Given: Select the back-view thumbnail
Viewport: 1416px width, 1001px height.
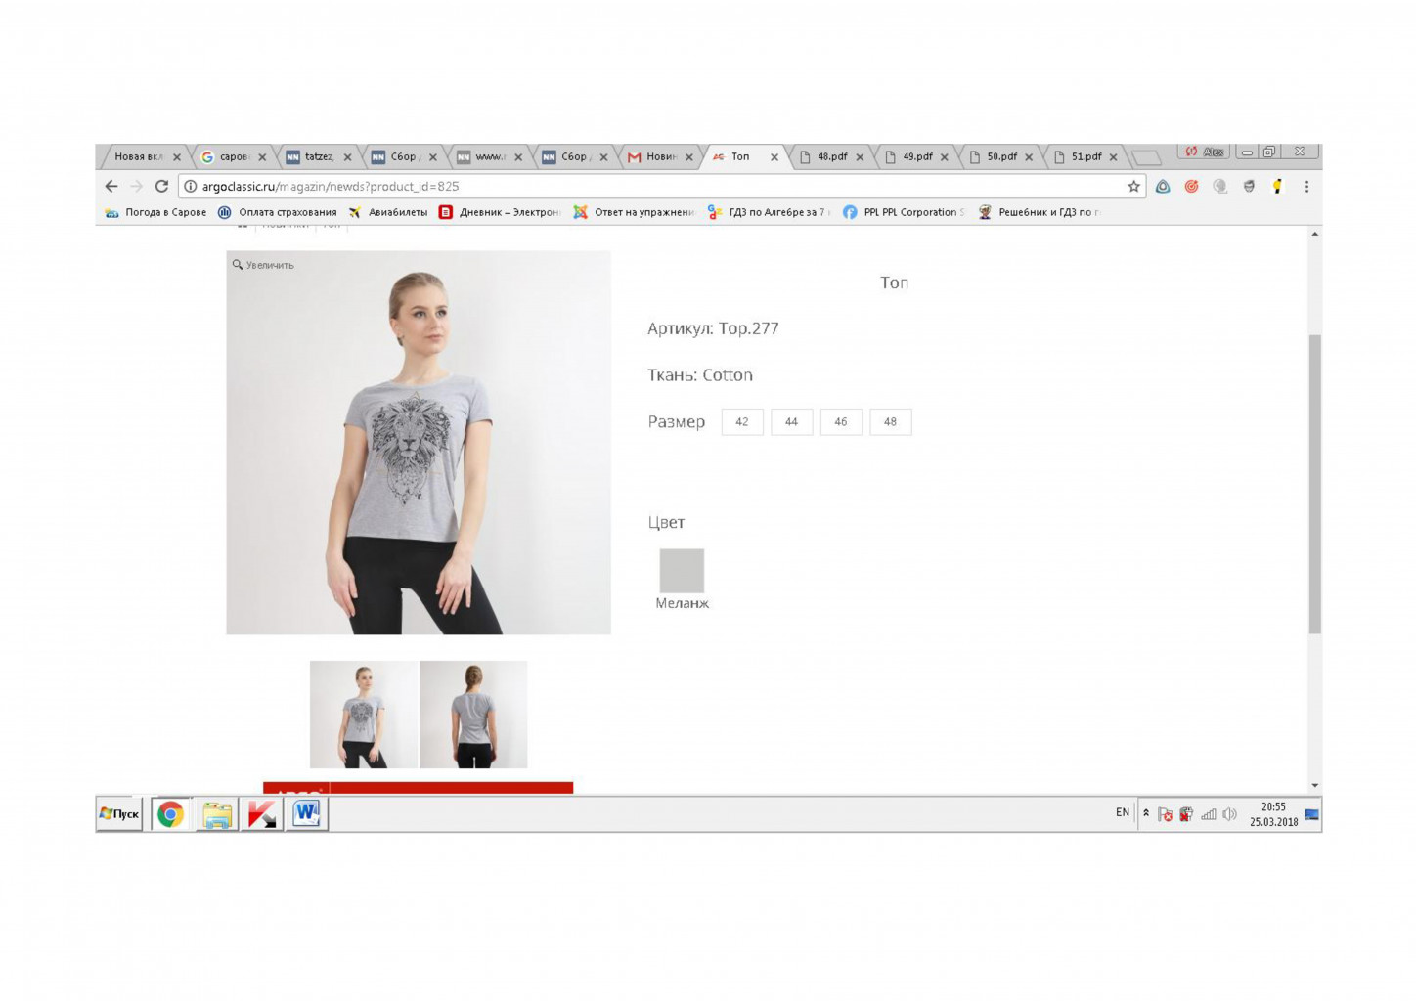Looking at the screenshot, I should point(473,715).
